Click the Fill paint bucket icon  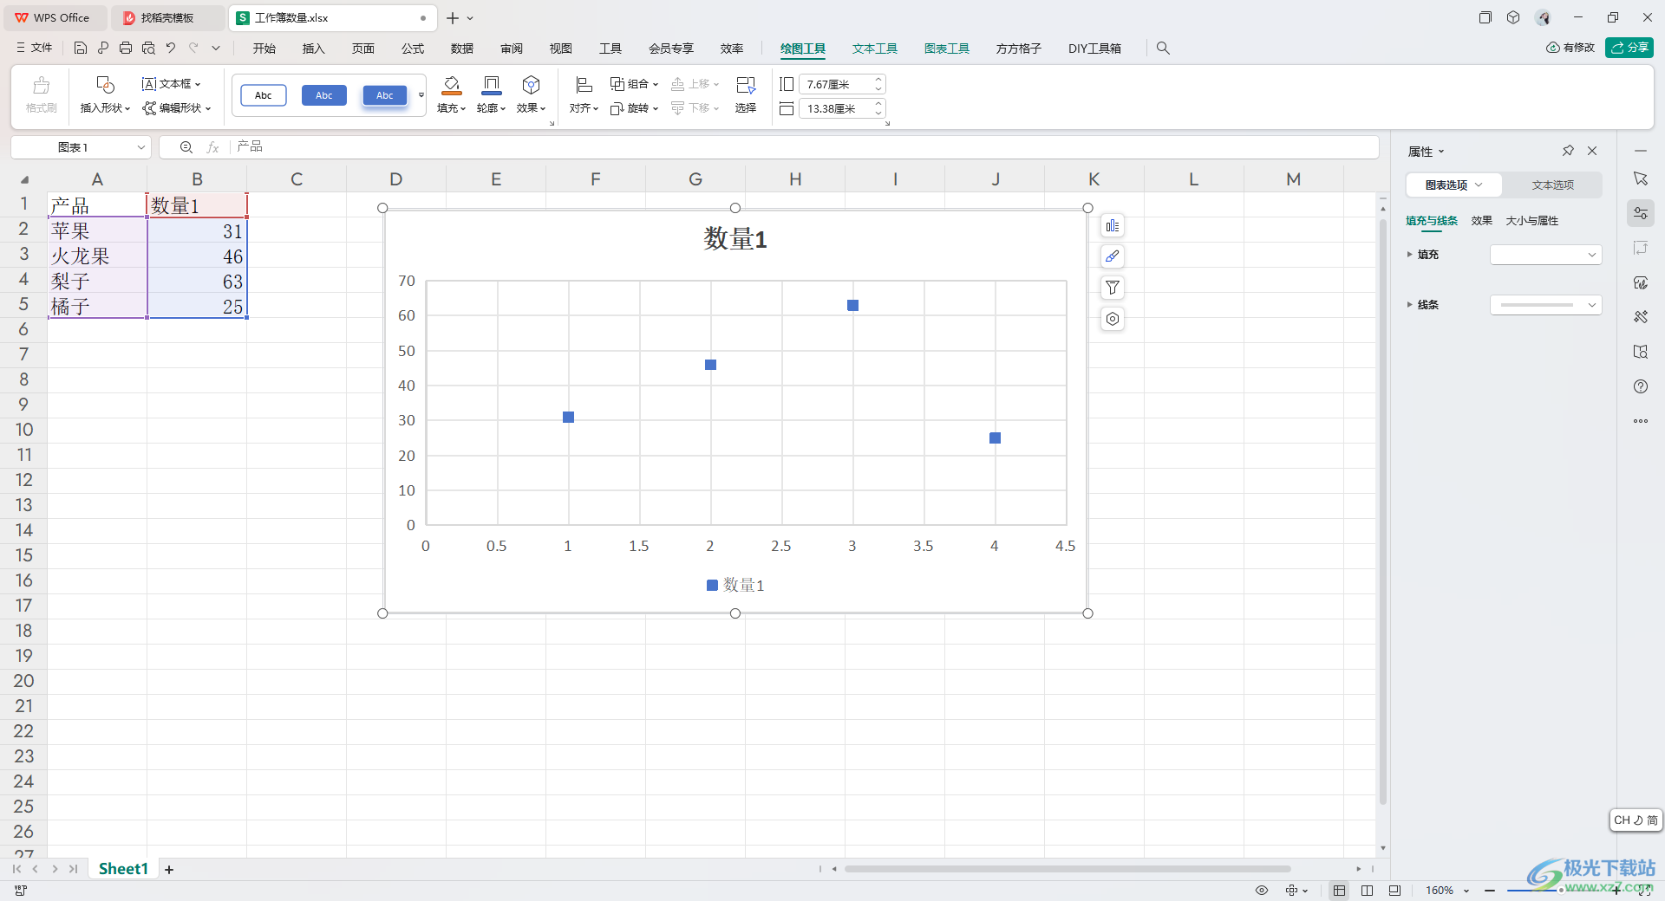coord(452,85)
